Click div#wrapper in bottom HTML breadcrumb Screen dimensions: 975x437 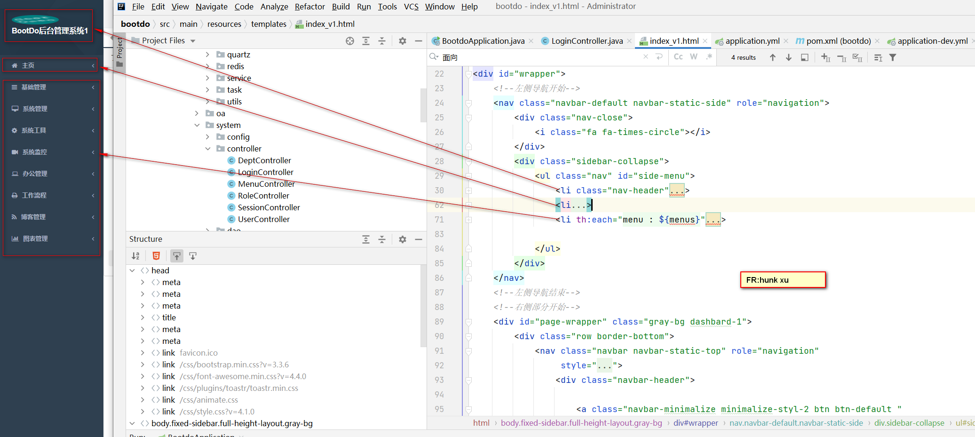[696, 423]
